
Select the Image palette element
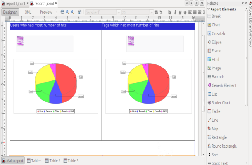click(217, 68)
